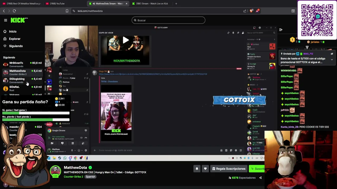Viewport: 337px width, 189px height.
Task: Click the rank 1 gold badge
Action: [x=292, y=40]
